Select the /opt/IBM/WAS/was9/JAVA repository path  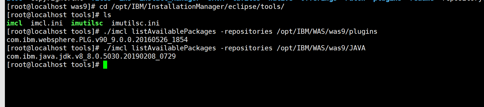pos(321,48)
